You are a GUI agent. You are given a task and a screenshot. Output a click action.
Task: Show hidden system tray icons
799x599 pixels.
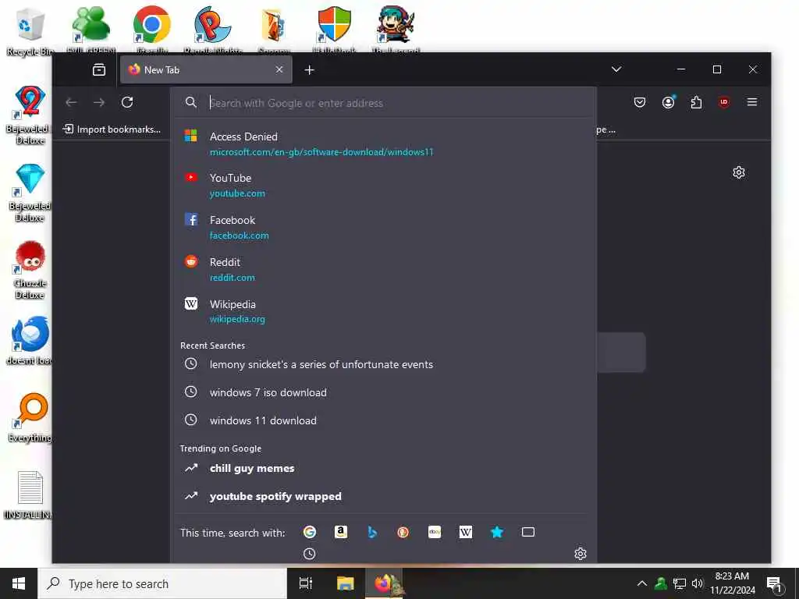tap(642, 583)
